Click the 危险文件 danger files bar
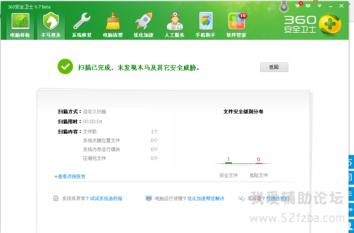The width and height of the screenshot is (354, 233). tap(259, 163)
